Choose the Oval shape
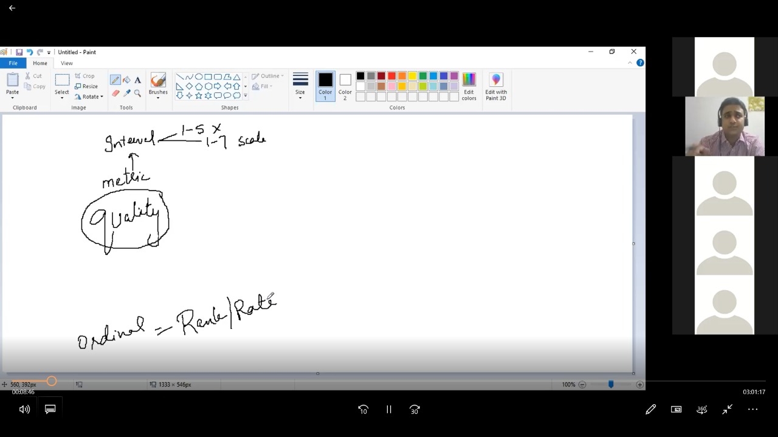Screen dimensions: 778x437 (199, 77)
